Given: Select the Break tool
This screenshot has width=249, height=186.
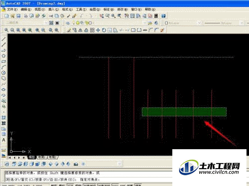Looking at the screenshot, I should click(x=139, y=30).
